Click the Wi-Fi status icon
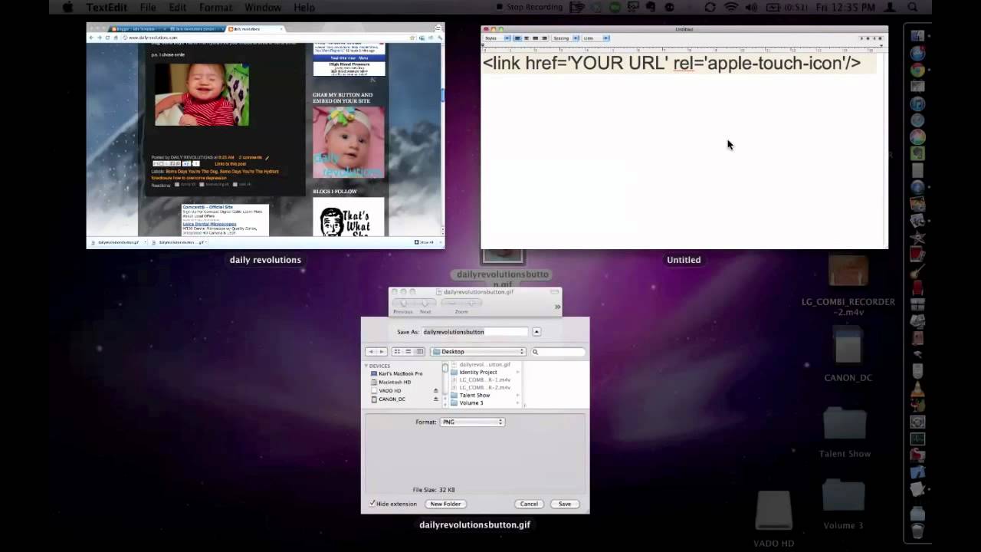 coord(731,7)
